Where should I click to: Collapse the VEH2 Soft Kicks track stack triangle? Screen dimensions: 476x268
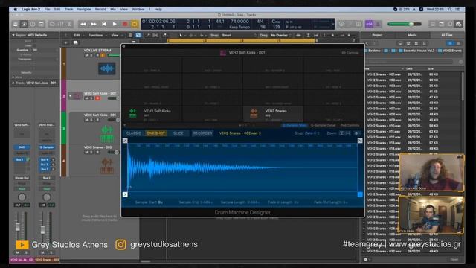coord(71,96)
